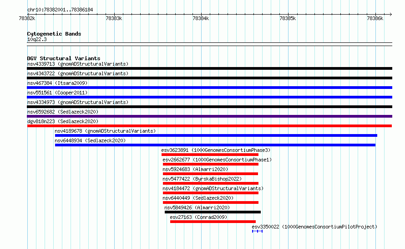Select the blue bar under nsv6448934
This screenshot has width=405, height=249.
point(215,145)
